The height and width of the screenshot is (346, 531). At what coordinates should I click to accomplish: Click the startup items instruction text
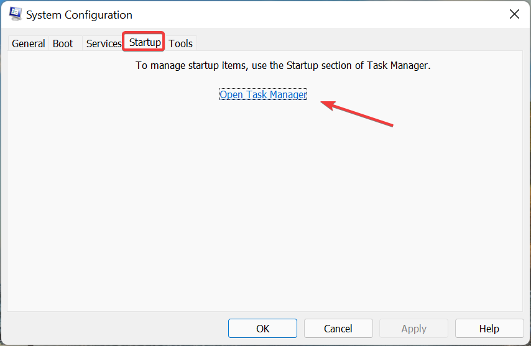click(x=283, y=65)
